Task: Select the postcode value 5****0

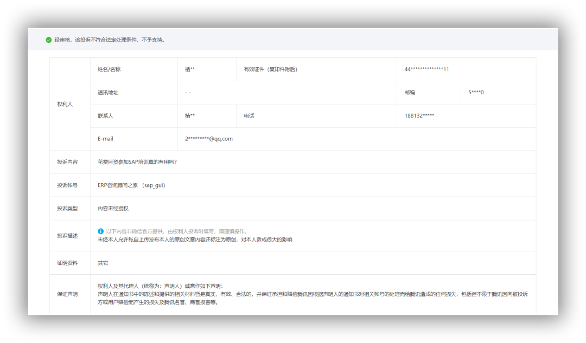Action: point(476,93)
